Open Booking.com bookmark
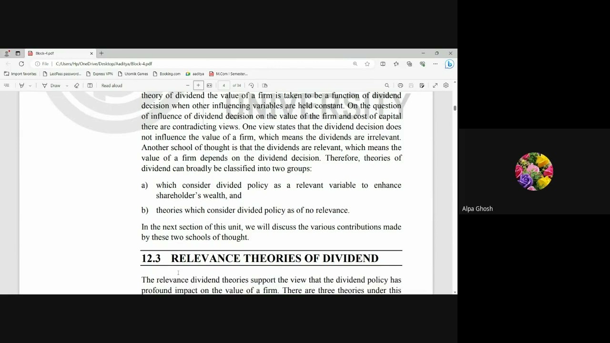610x343 pixels. [166, 74]
